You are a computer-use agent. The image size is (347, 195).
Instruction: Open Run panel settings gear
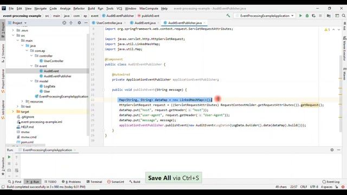tap(332, 150)
